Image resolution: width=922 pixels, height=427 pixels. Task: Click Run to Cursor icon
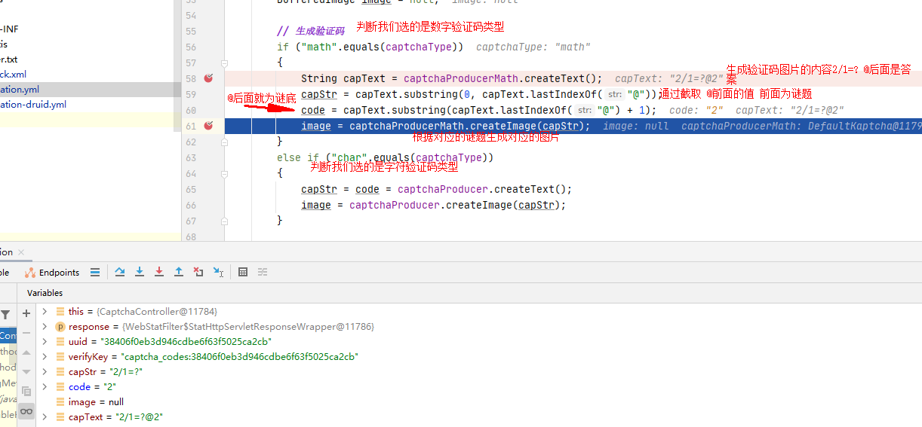(218, 272)
